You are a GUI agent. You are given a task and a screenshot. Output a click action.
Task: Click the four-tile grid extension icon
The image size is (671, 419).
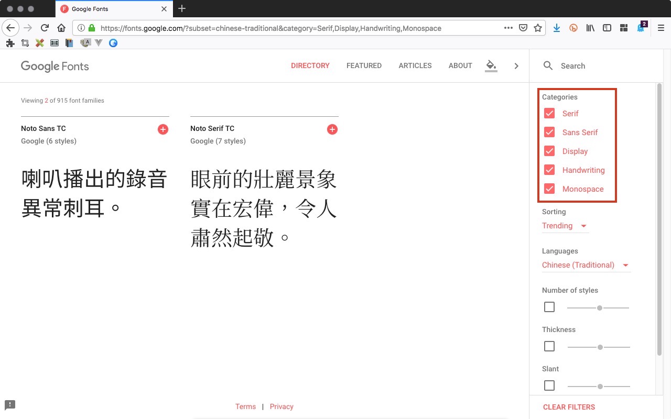(x=624, y=28)
